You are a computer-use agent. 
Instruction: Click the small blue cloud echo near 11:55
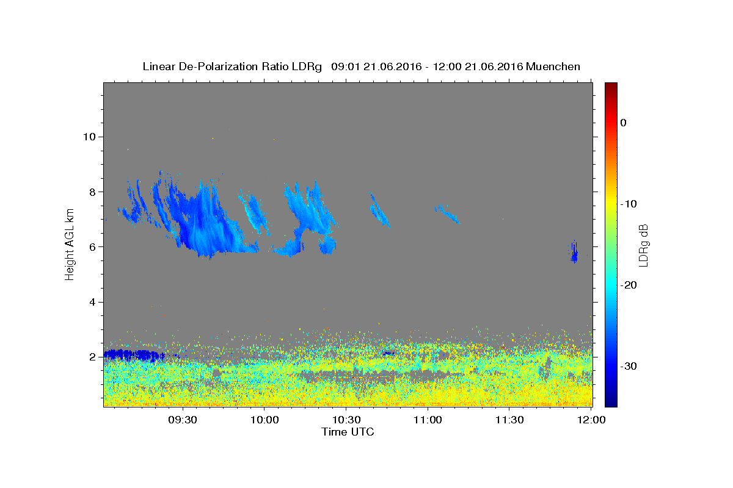pos(574,252)
